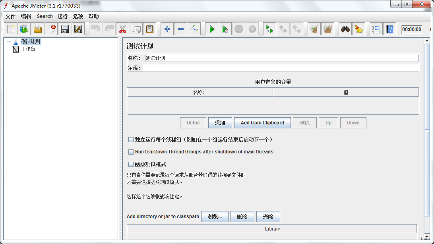Click the Remote stop all icon
The image size is (434, 244).
click(x=283, y=29)
